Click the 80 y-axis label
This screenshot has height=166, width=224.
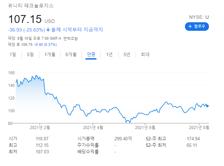point(10,124)
